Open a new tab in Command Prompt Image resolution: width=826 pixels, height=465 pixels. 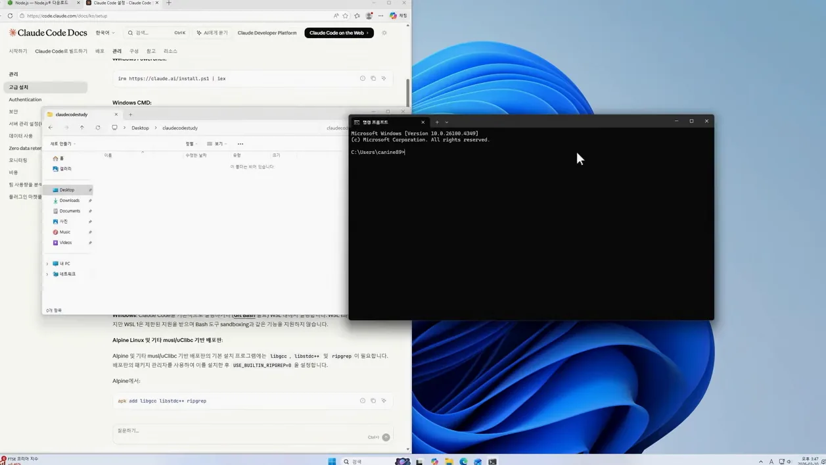[x=437, y=122]
